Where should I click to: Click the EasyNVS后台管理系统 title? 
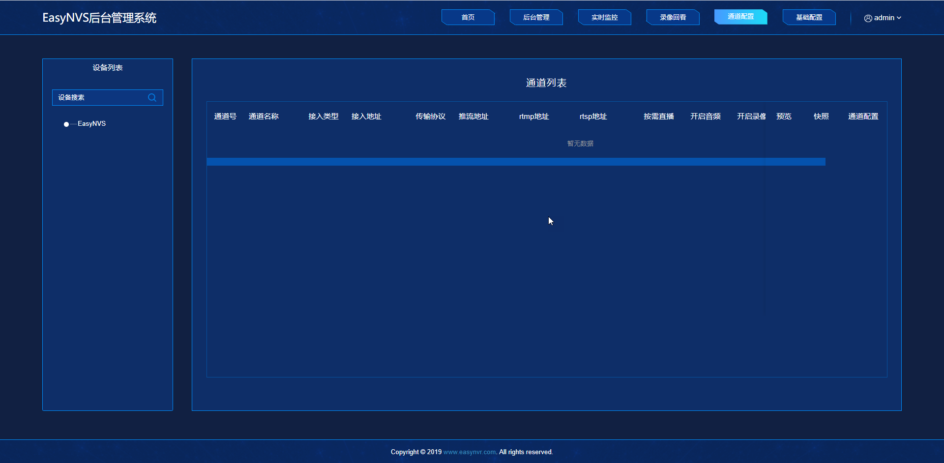pyautogui.click(x=99, y=18)
